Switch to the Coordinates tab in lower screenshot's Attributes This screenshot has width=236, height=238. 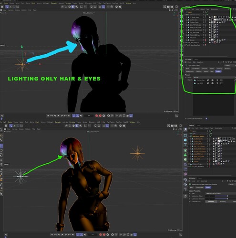pyautogui.click(x=199, y=188)
